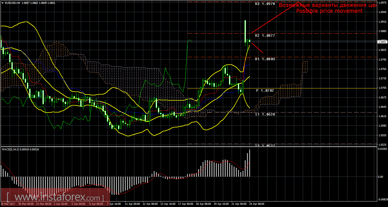This screenshot has width=388, height=207.
Task: Click the 11 Apr 00:00 time label
Action: click(x=132, y=204)
